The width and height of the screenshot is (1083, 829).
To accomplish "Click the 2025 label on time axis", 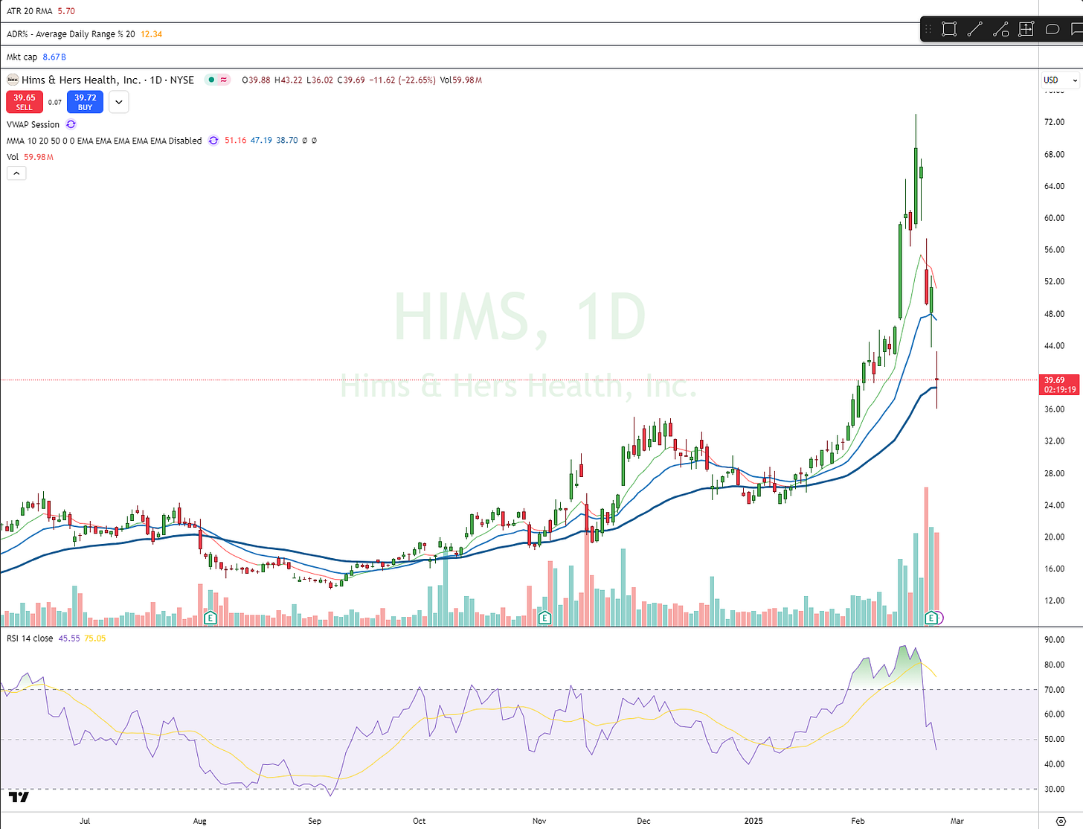I will (x=754, y=821).
